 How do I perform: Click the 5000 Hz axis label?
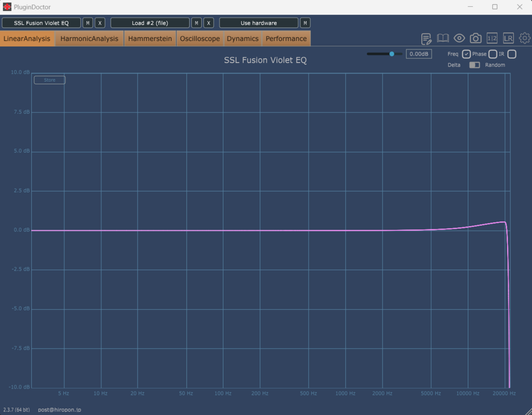point(431,393)
